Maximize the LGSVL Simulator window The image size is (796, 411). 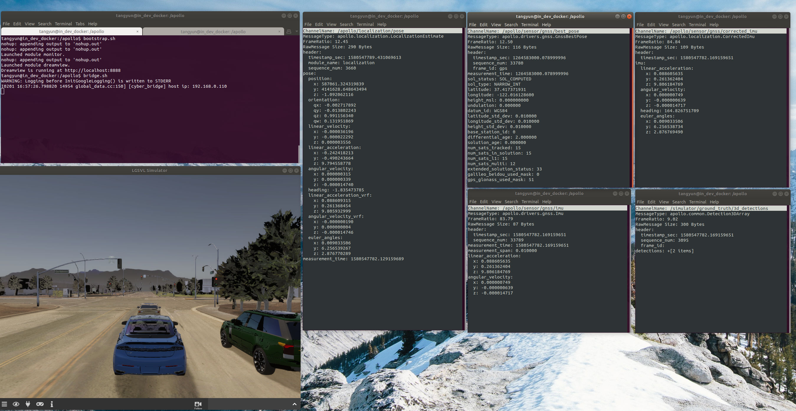coord(291,170)
